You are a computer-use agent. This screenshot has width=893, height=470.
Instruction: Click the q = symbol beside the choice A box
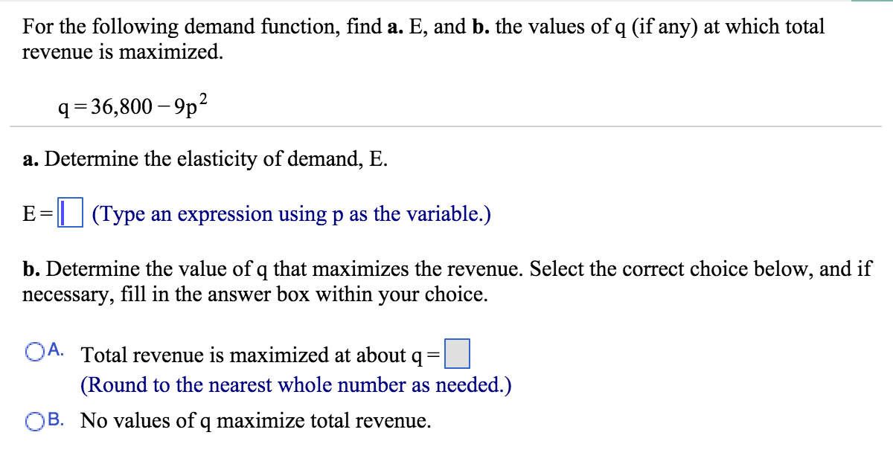coord(428,355)
